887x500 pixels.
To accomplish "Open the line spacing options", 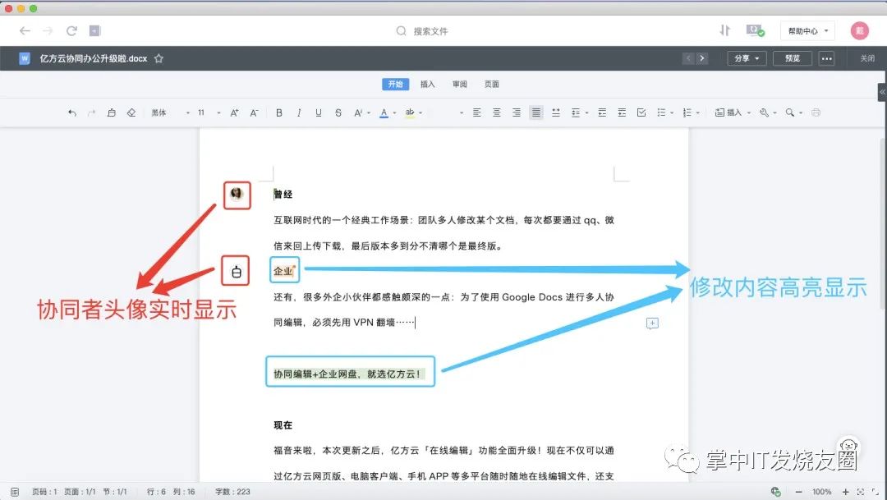I will click(579, 112).
